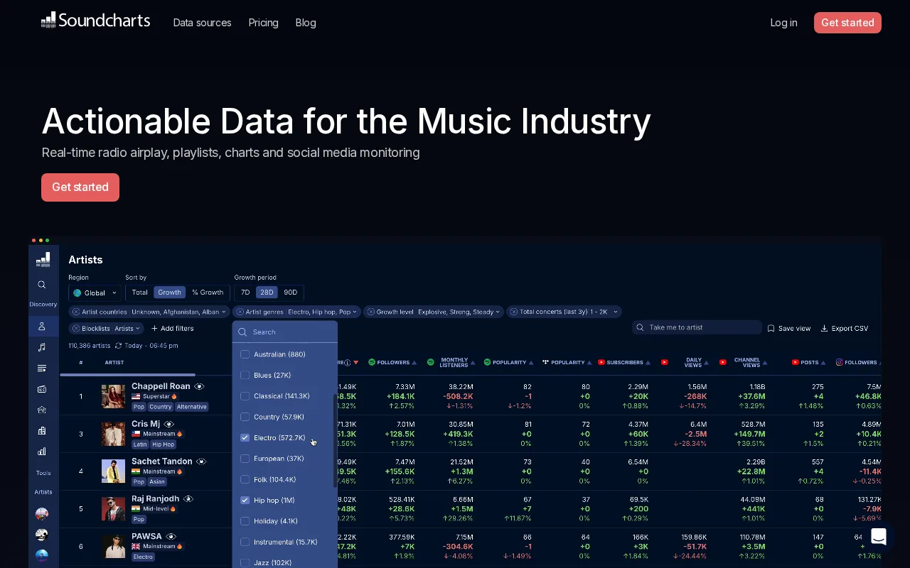Check the Holiday (4.1K) genre checkbox

click(245, 521)
